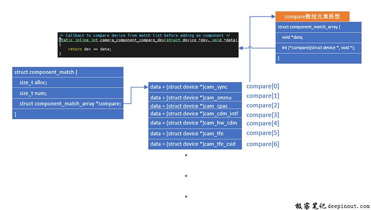Click the compare[0] label
Viewport: 371px width, 210px height.
pos(262,86)
